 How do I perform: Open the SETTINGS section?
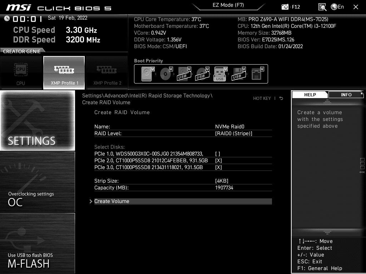[38, 121]
